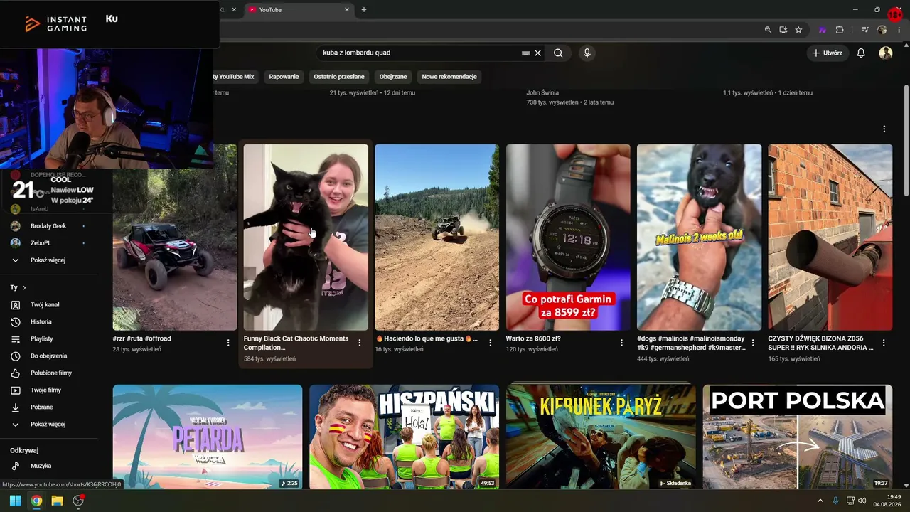Viewport: 910px width, 512px height.
Task: Close the YouTube browser tab
Action: coord(347,9)
